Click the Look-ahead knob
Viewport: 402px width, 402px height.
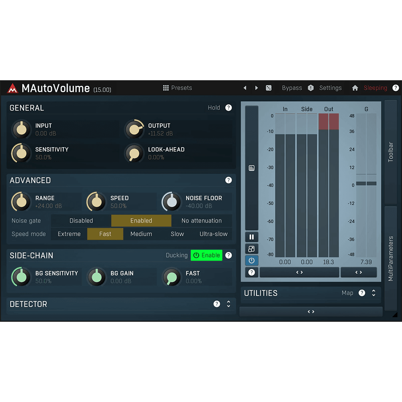tap(134, 153)
